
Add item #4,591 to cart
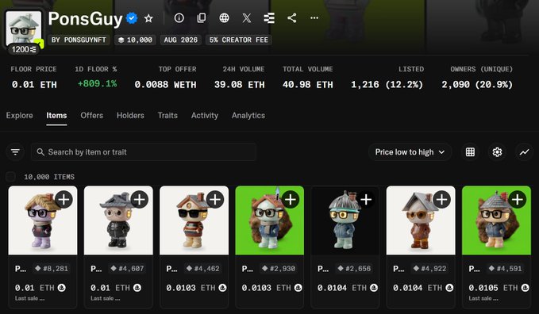click(x=518, y=199)
